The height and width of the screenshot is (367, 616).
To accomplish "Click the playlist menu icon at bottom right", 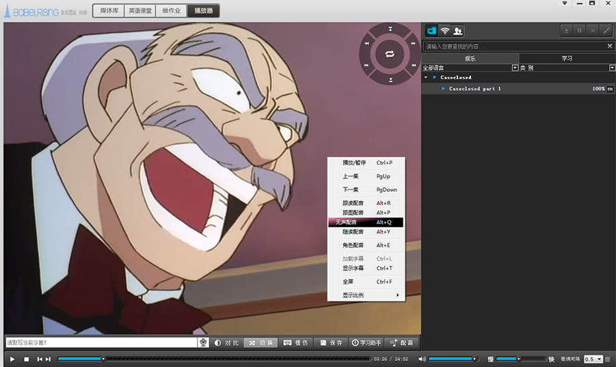I will pyautogui.click(x=608, y=359).
